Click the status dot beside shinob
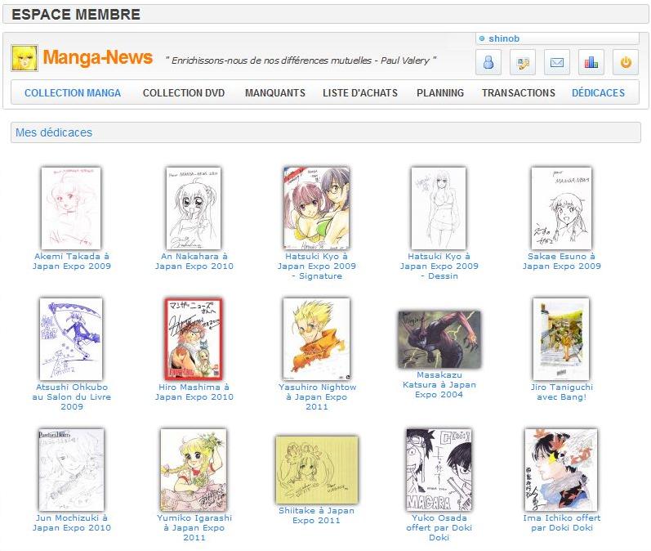The image size is (651, 551). coord(482,38)
